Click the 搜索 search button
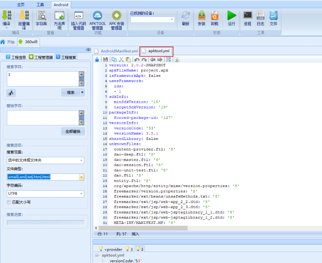 click(x=71, y=92)
